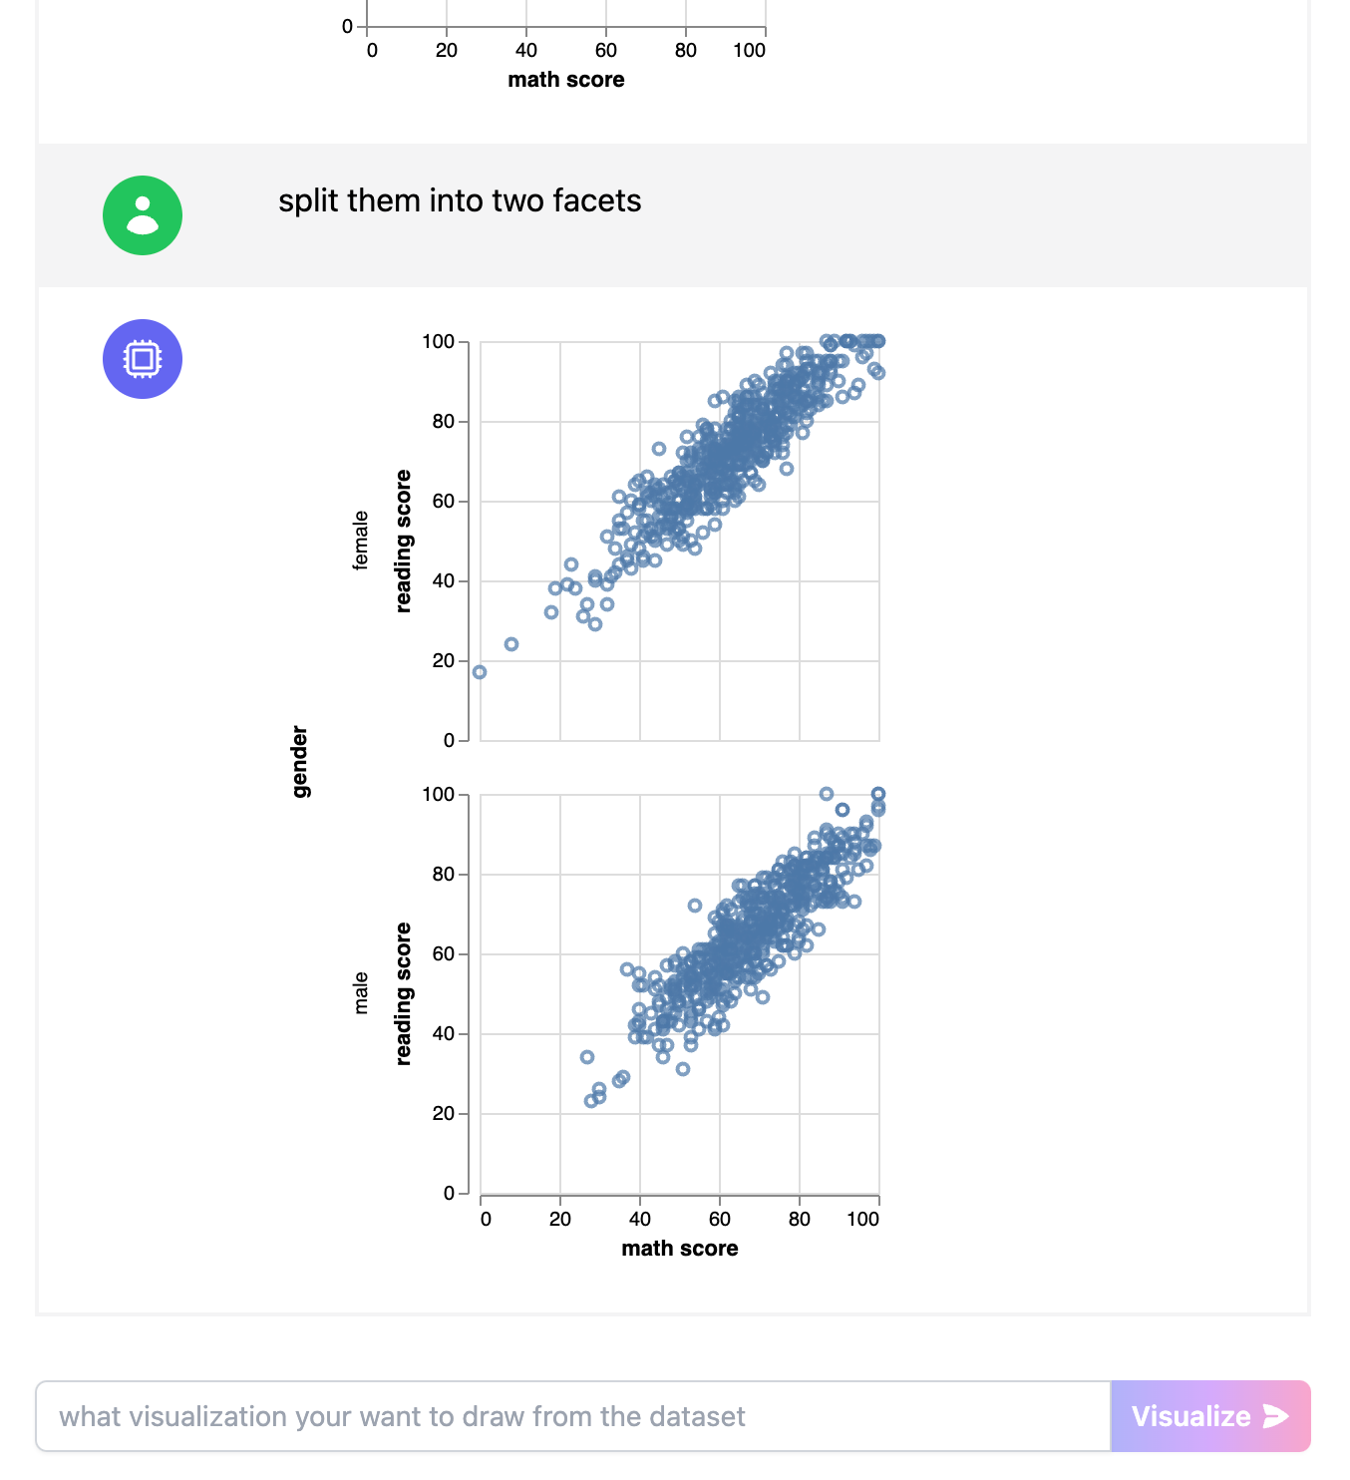The image size is (1350, 1480).
Task: Click "reading score" axis title in female facet
Action: pos(403,541)
